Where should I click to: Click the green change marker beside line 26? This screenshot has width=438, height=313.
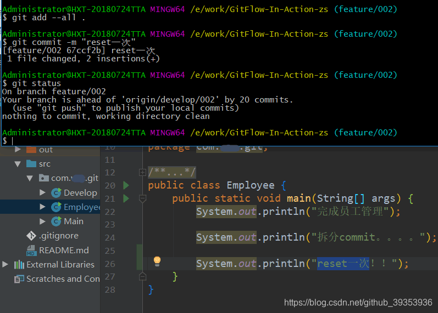[140, 263]
